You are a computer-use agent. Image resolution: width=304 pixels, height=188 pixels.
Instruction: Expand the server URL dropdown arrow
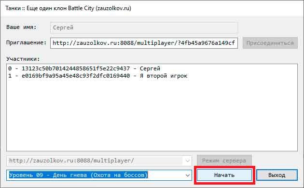[x=188, y=161]
